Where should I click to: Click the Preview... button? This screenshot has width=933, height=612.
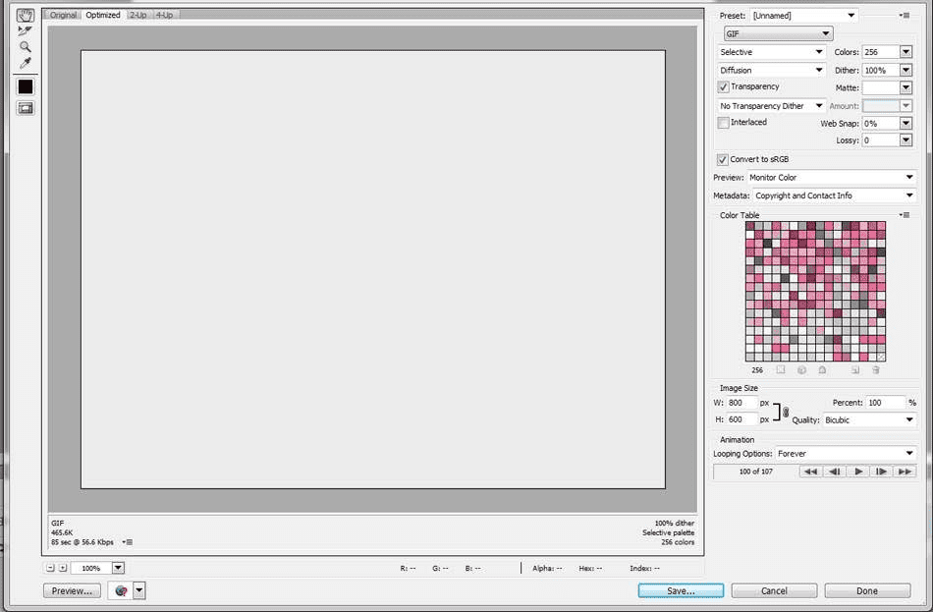[x=72, y=591]
